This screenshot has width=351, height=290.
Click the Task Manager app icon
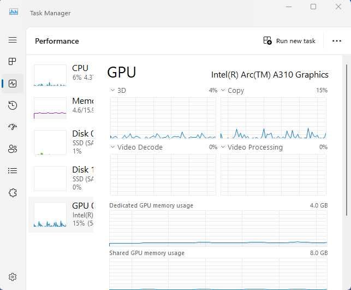tap(14, 12)
